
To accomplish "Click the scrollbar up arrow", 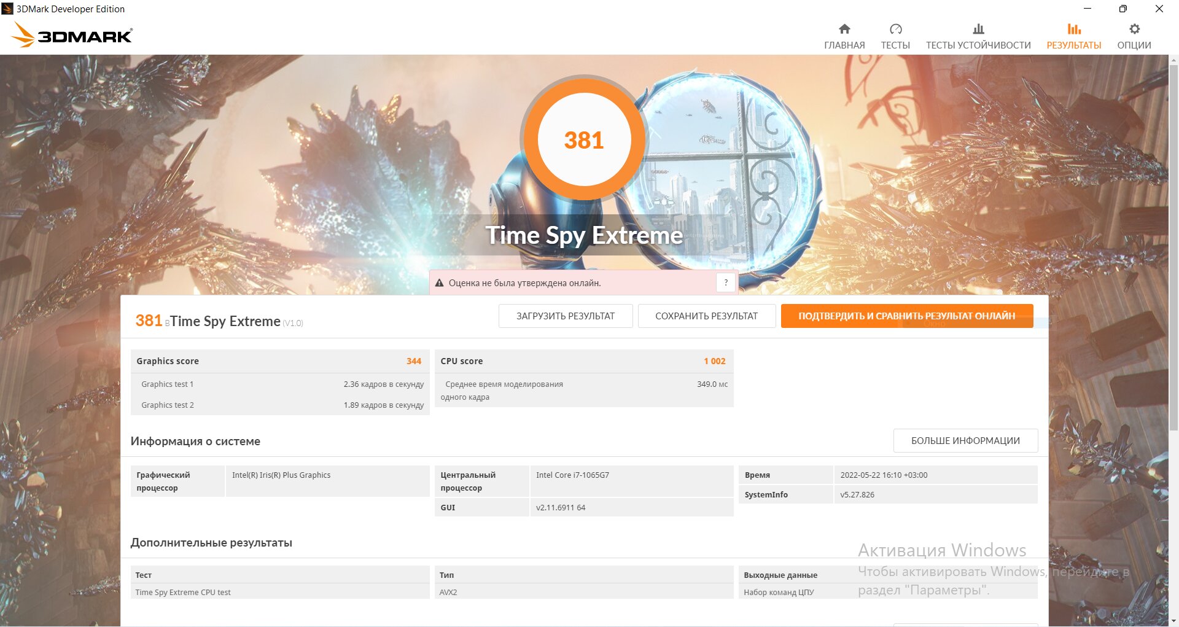I will click(x=1173, y=60).
